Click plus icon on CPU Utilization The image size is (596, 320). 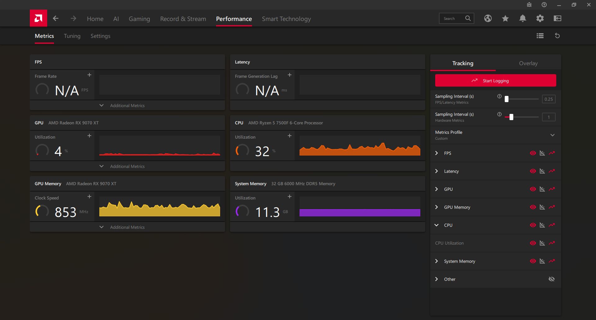tap(290, 136)
